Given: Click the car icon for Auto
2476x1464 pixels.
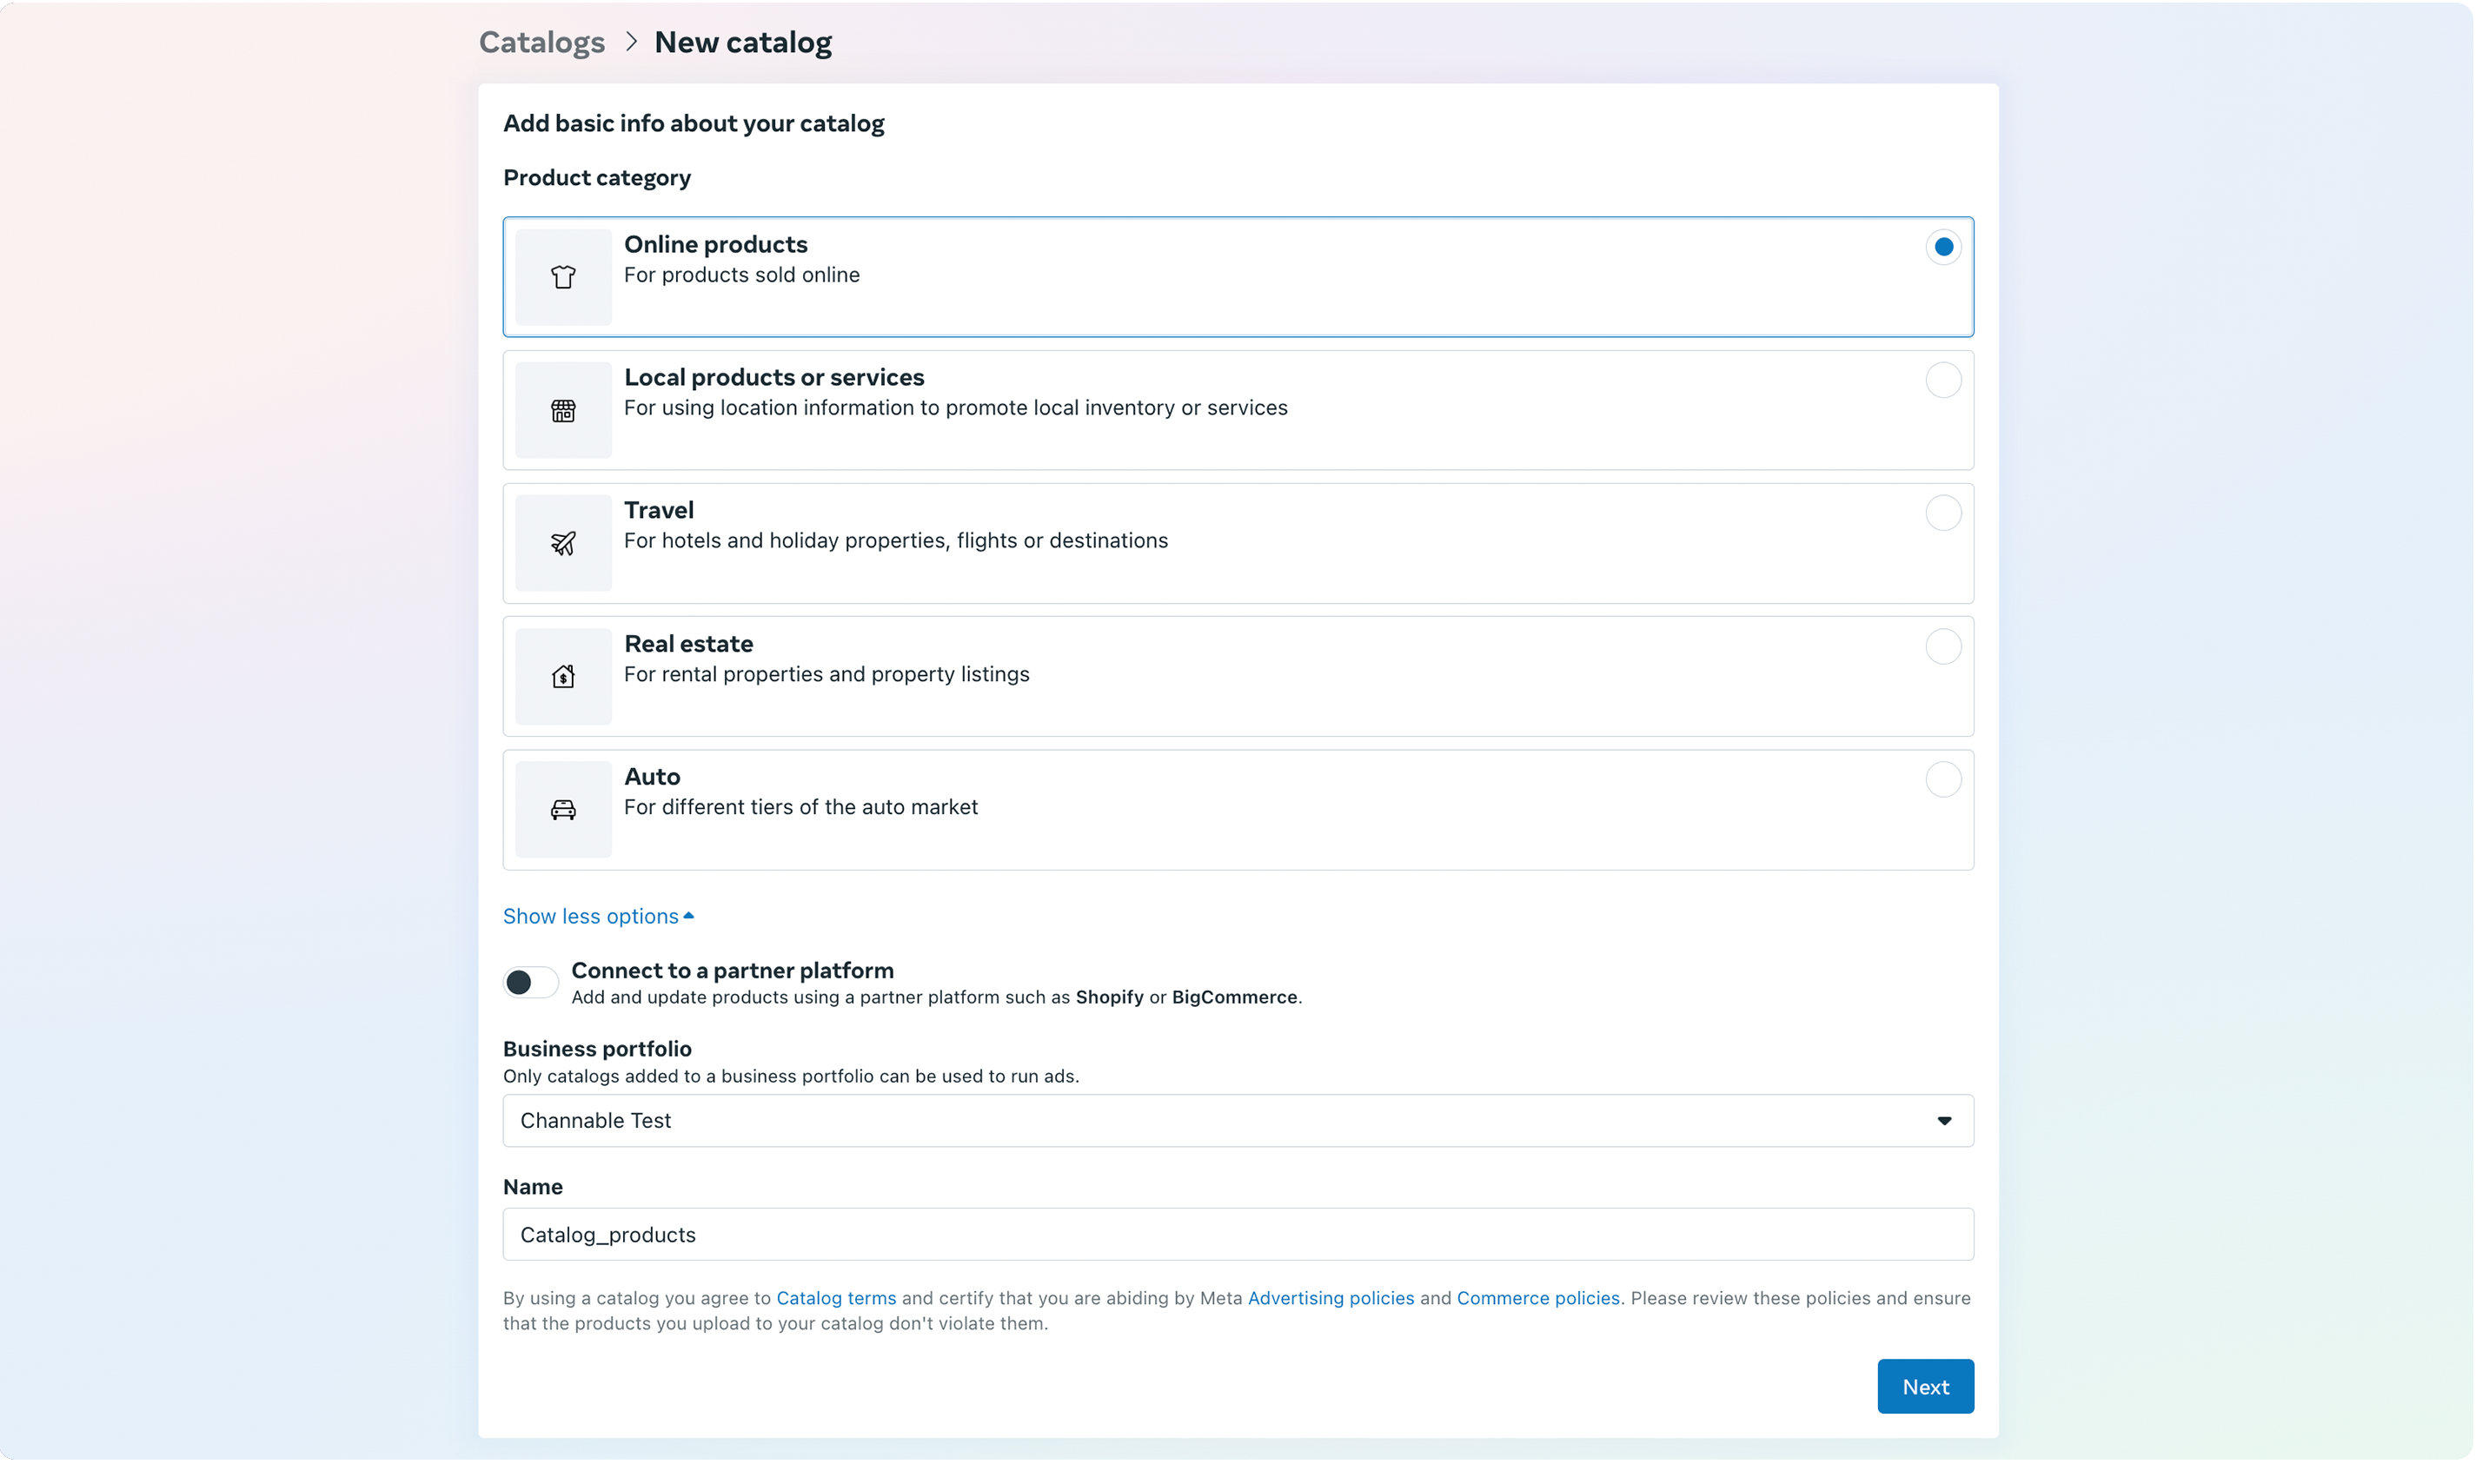Looking at the screenshot, I should (562, 810).
